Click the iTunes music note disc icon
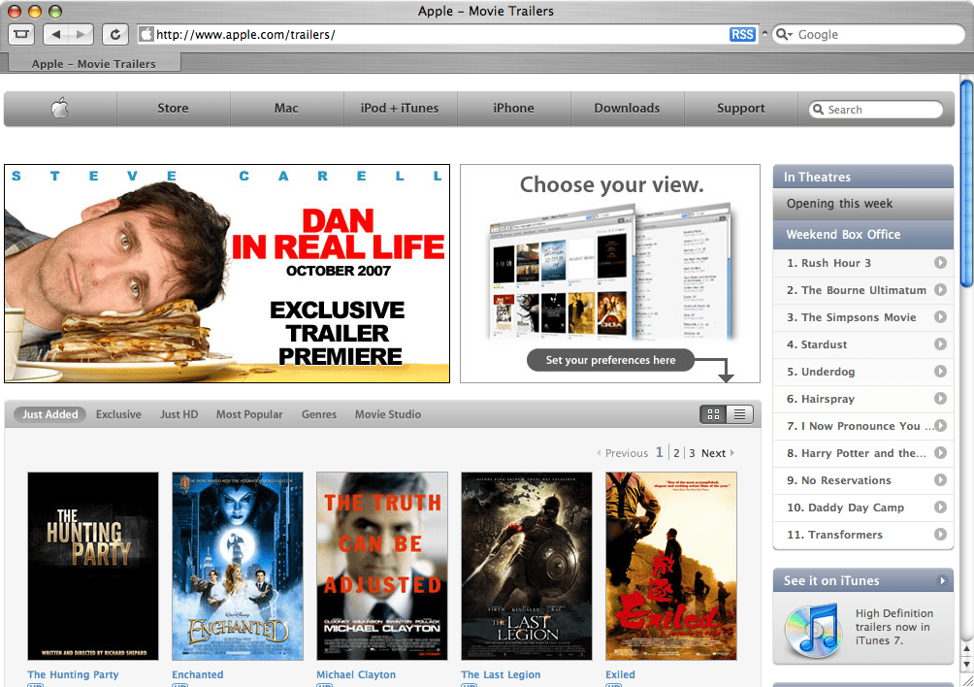The image size is (974, 687). [811, 630]
